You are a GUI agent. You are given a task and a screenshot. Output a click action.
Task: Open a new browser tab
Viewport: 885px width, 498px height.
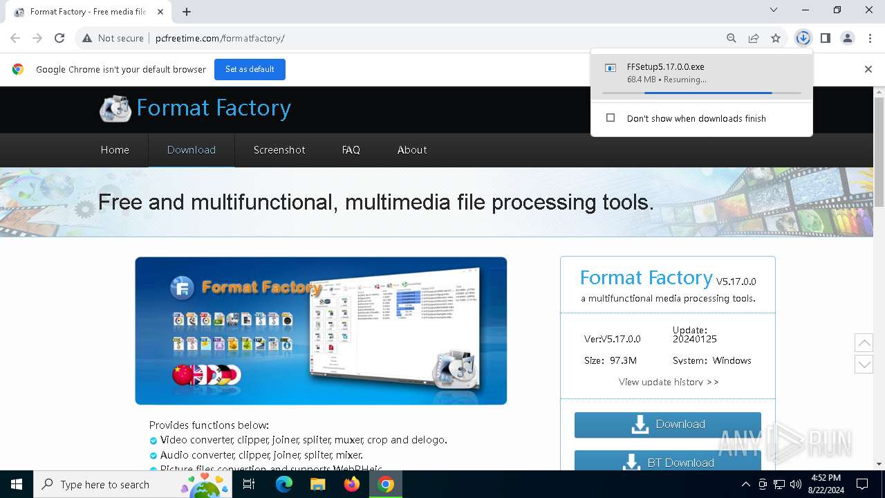[187, 12]
